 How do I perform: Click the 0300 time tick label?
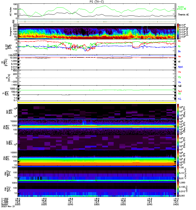[97, 204]
